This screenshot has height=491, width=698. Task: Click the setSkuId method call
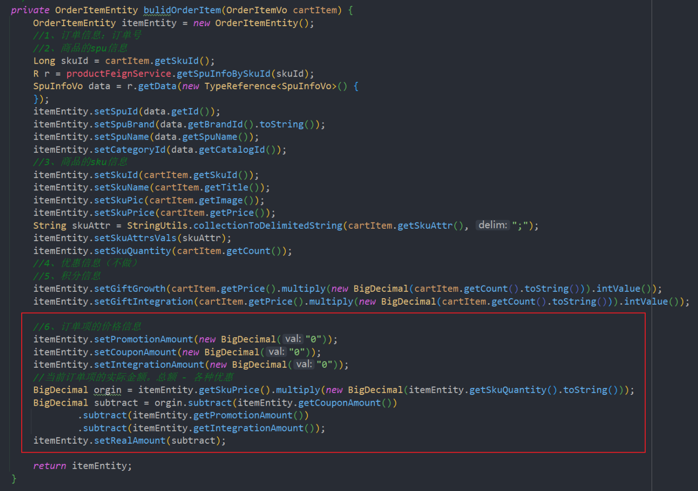tap(116, 175)
